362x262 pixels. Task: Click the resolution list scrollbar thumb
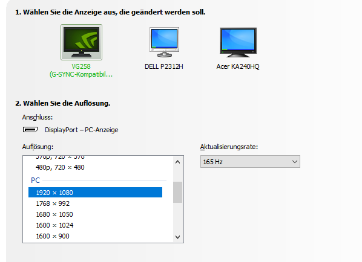(x=177, y=192)
